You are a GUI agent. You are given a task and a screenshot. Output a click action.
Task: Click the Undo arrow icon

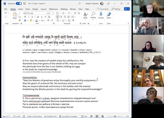coord(6,13)
